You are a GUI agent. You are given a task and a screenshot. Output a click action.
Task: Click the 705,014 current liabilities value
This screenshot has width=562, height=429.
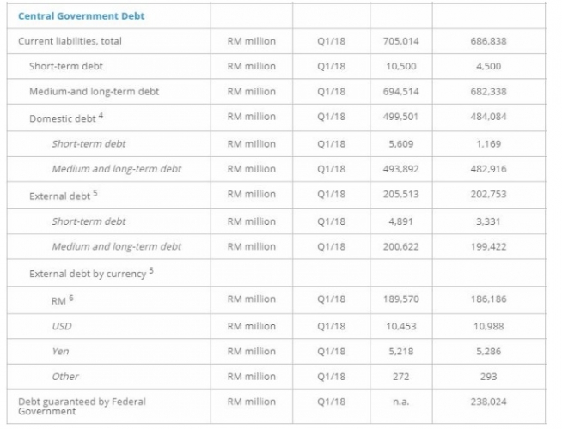tap(400, 41)
